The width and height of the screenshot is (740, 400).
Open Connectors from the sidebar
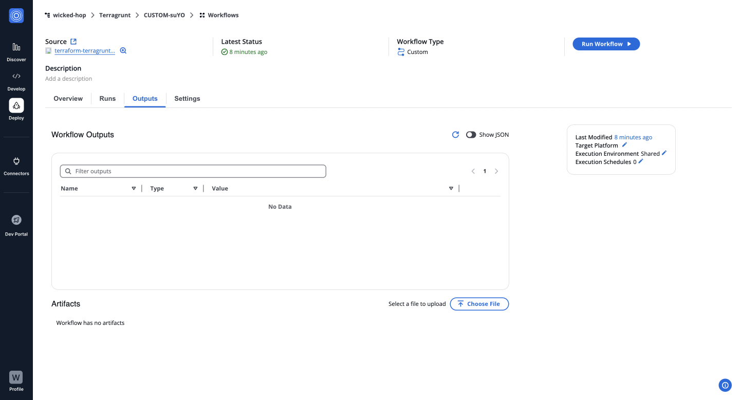tap(16, 161)
